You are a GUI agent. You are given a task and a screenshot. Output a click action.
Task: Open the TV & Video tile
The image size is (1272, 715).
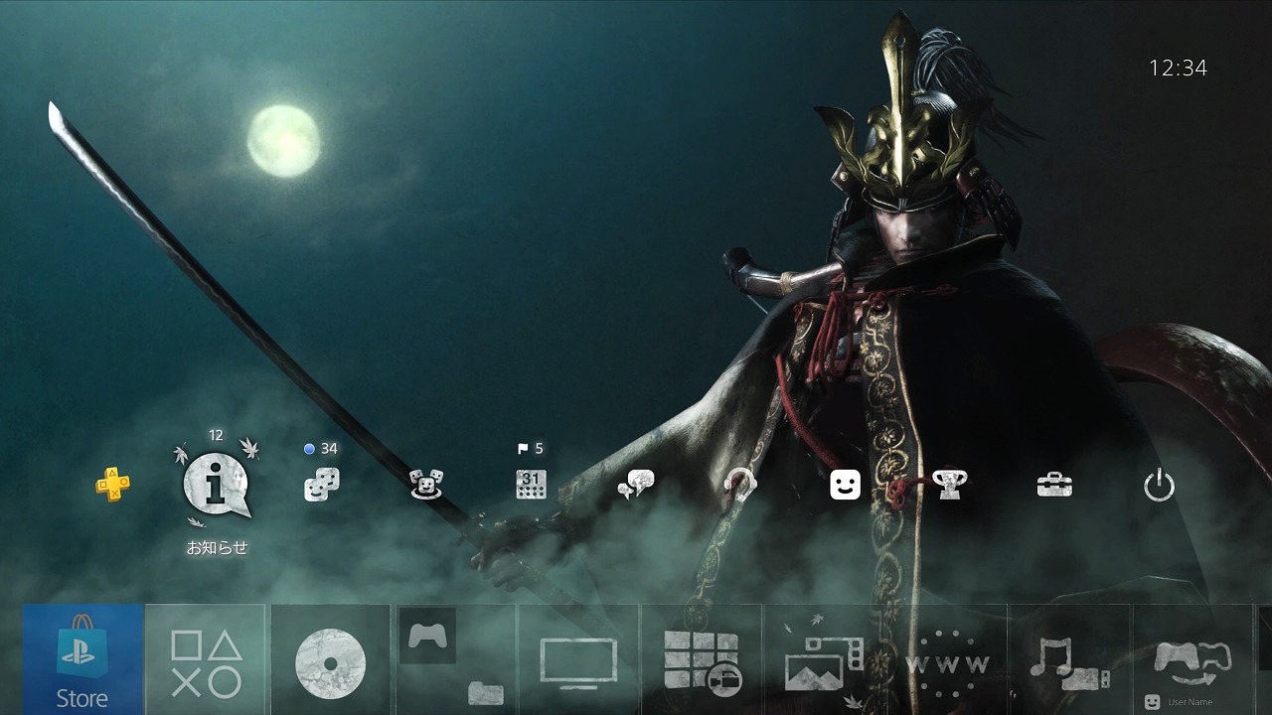point(578,661)
